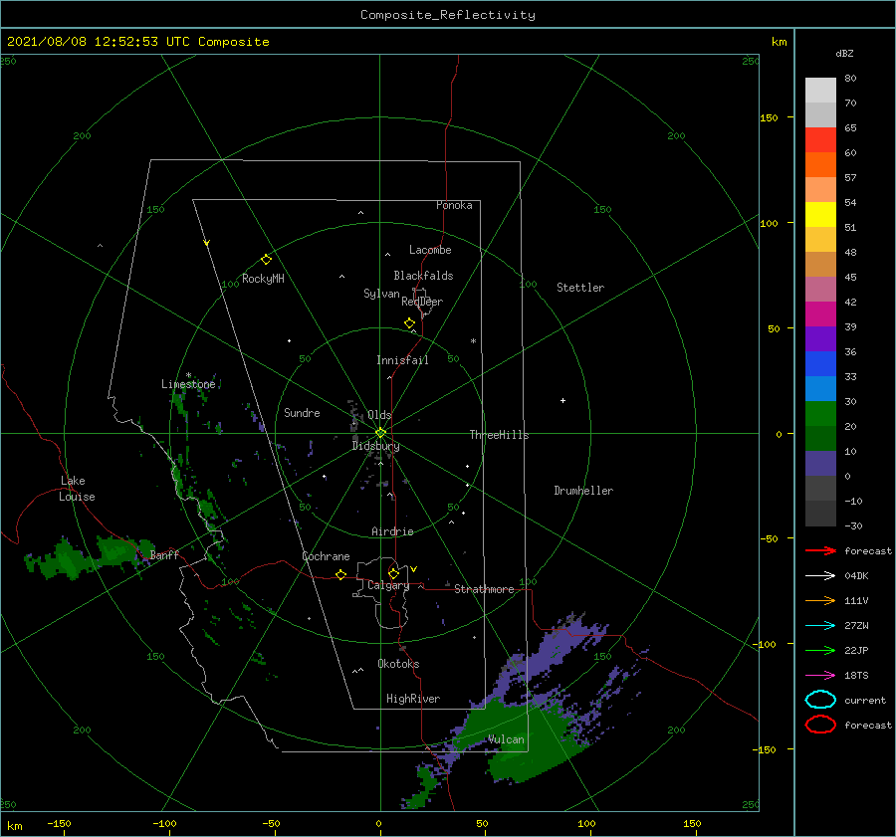This screenshot has width=896, height=837.
Task: Click the Lacombe label
Action: click(x=430, y=250)
